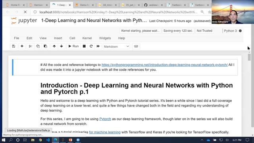254x143 pixels.
Task: Click the Kernel starting, please wait notification
Action: pos(140,31)
